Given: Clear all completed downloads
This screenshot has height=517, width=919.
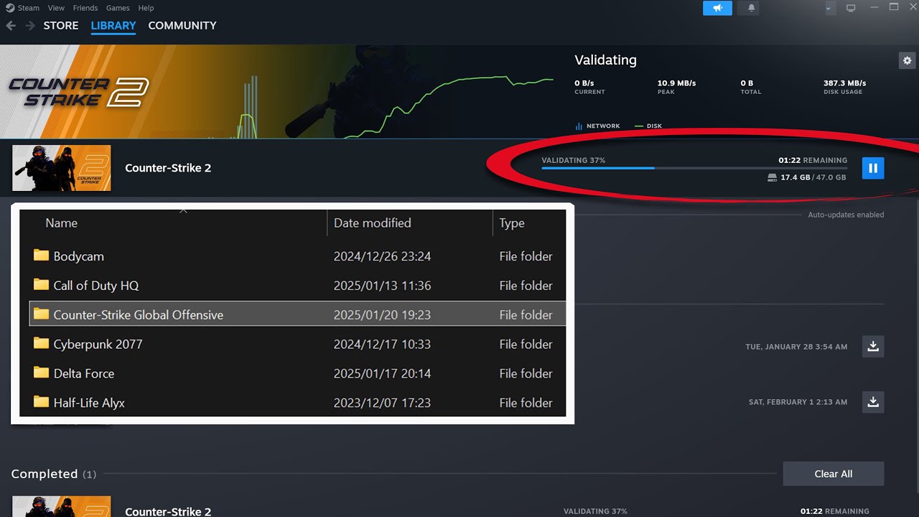Looking at the screenshot, I should (834, 474).
